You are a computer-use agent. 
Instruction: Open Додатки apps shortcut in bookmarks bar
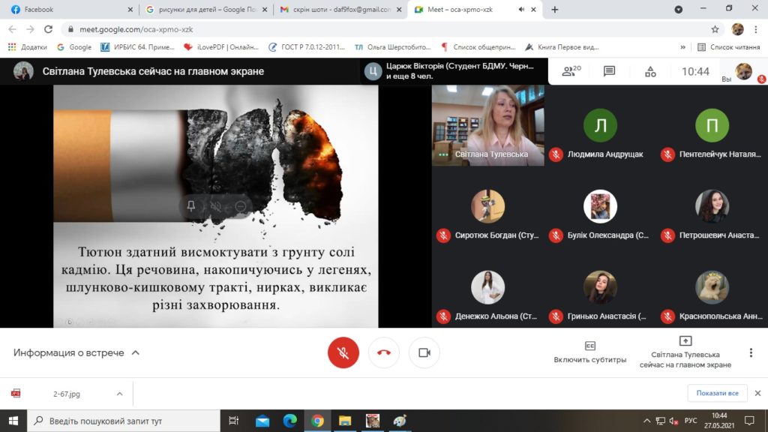[x=28, y=47]
